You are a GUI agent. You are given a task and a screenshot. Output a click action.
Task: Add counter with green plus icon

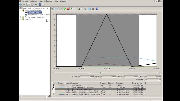pos(65,9)
